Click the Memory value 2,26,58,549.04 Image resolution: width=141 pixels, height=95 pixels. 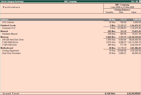pos(134,37)
